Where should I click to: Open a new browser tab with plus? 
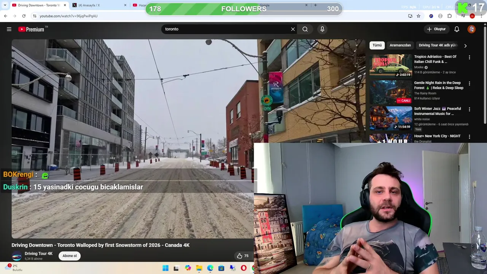coord(315,5)
